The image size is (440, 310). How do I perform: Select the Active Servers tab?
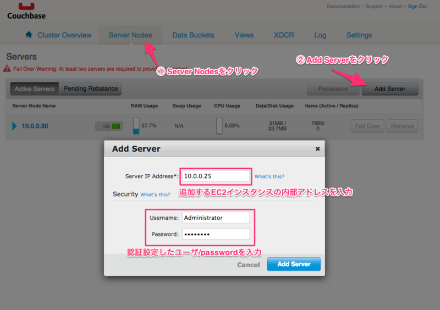[35, 89]
